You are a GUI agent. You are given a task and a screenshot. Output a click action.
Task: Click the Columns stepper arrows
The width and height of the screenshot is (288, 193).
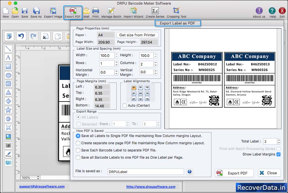pos(156,64)
